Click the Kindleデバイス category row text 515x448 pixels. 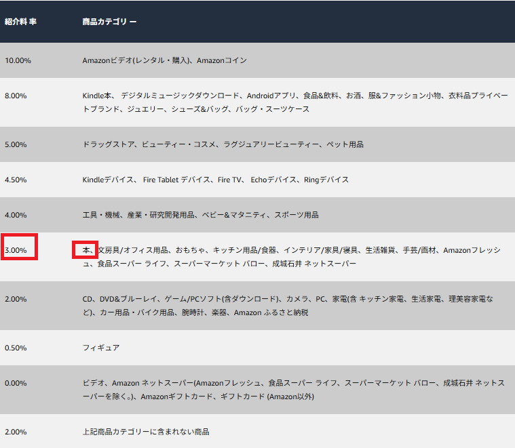coord(216,180)
